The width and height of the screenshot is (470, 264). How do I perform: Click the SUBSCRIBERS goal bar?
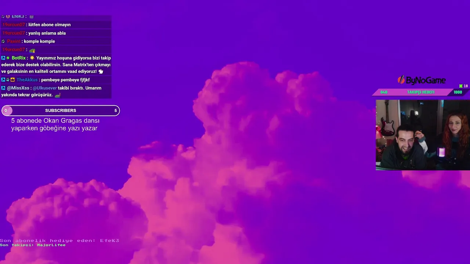point(61,110)
